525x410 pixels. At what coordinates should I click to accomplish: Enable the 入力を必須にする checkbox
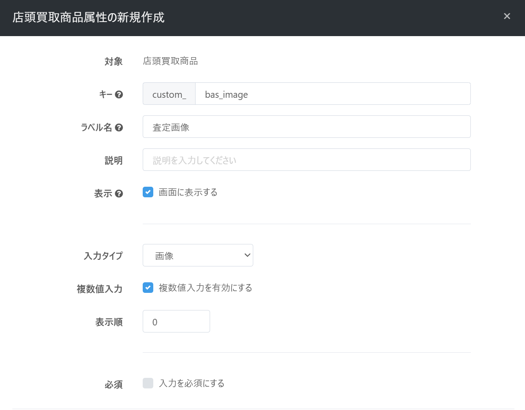148,383
